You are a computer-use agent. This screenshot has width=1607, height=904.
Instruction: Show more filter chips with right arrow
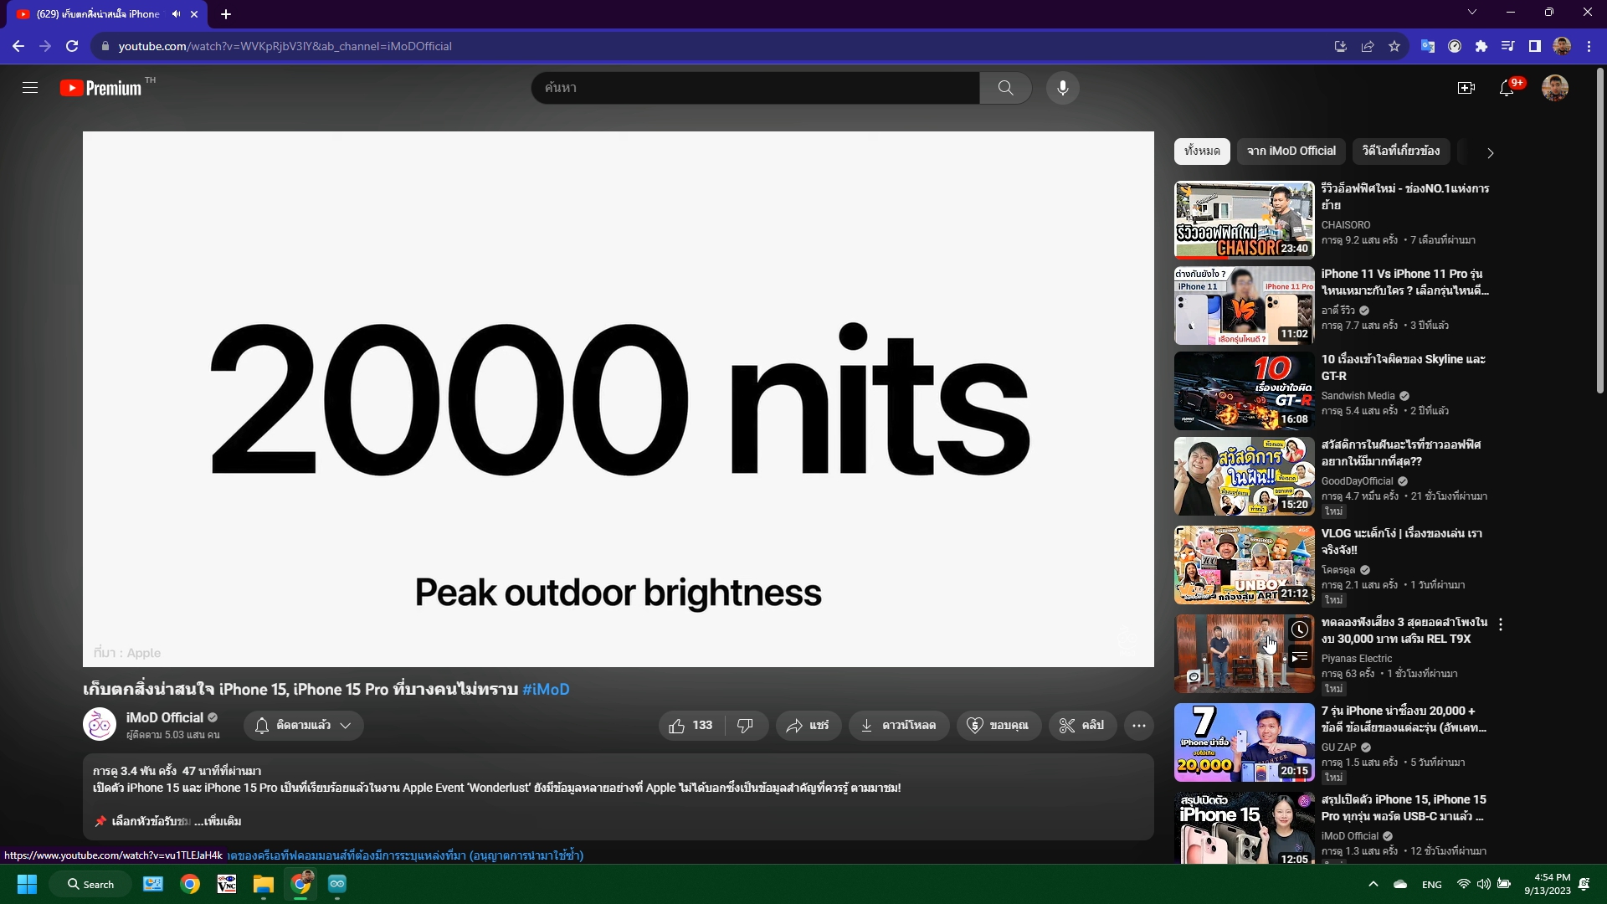point(1490,153)
